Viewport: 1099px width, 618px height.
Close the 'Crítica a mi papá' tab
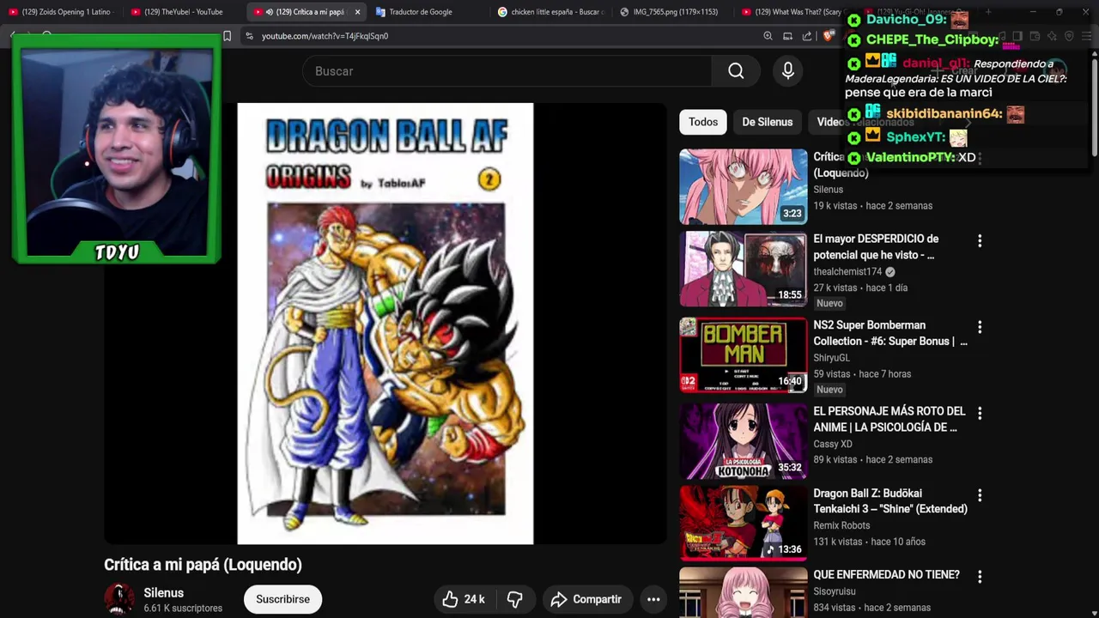[x=357, y=12]
